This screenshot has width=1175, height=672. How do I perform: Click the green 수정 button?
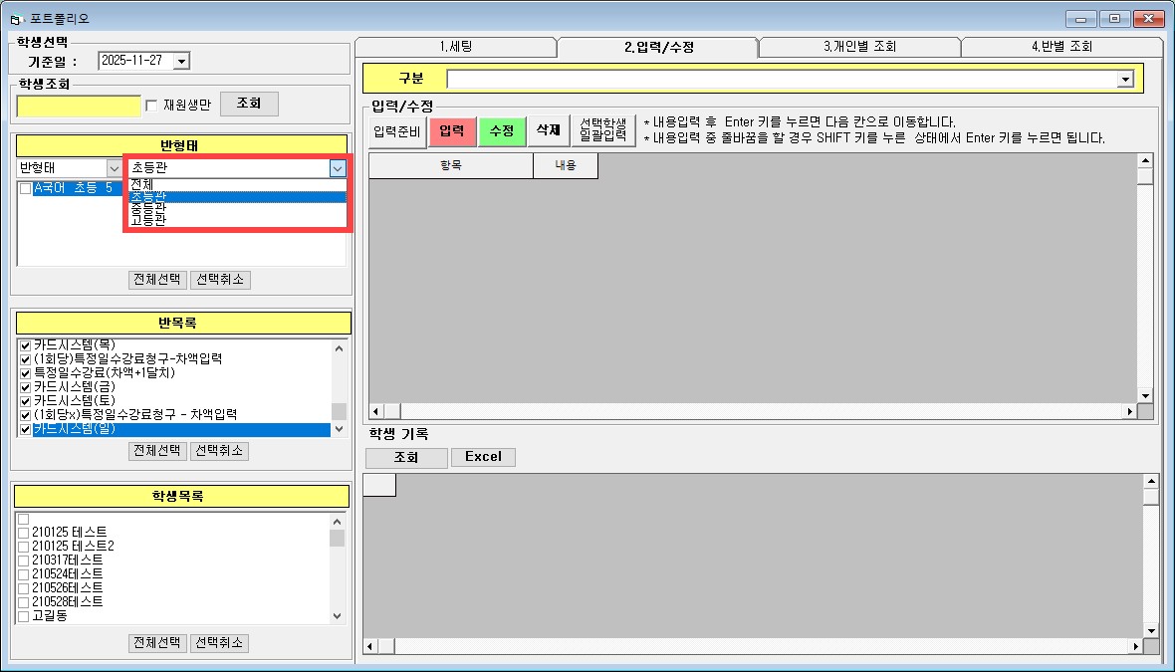[501, 130]
